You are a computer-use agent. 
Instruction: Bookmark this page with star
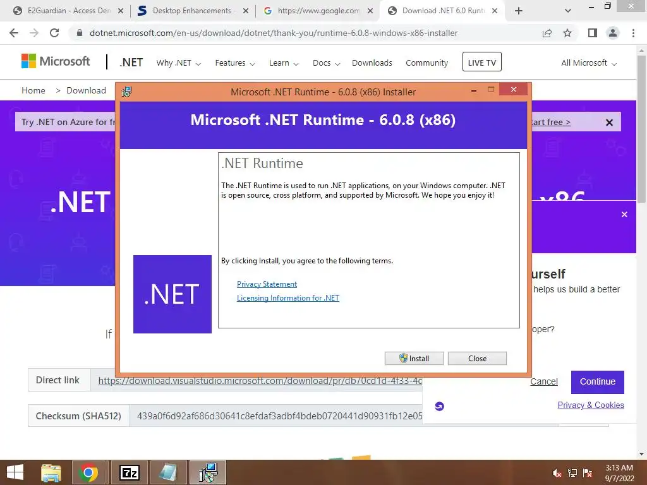coord(567,33)
